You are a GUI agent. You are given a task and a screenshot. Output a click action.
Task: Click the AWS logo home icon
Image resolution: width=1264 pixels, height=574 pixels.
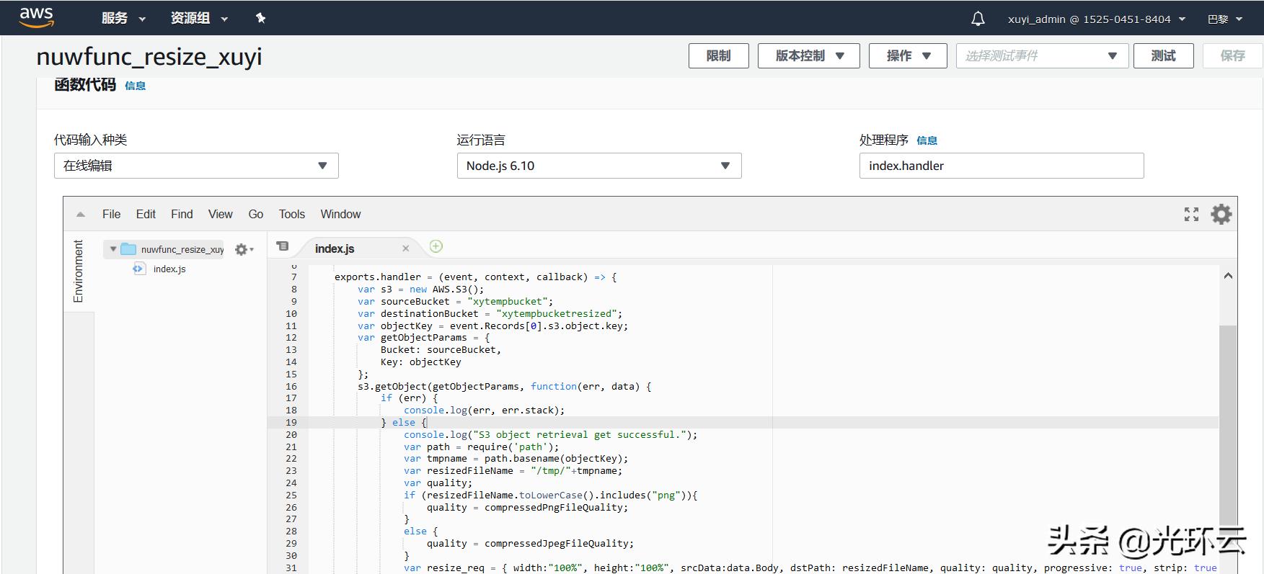pyautogui.click(x=36, y=17)
